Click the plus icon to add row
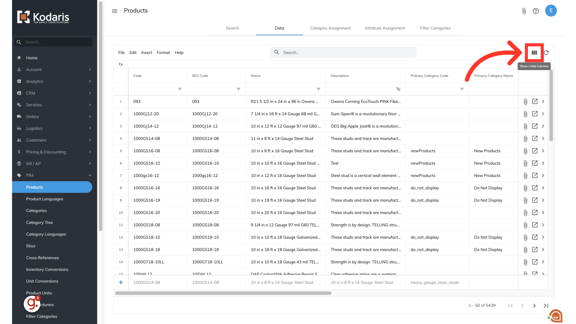 click(x=121, y=282)
